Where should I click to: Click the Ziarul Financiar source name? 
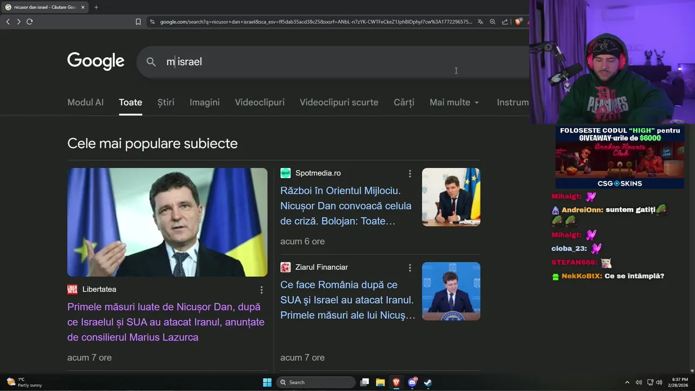tap(321, 267)
